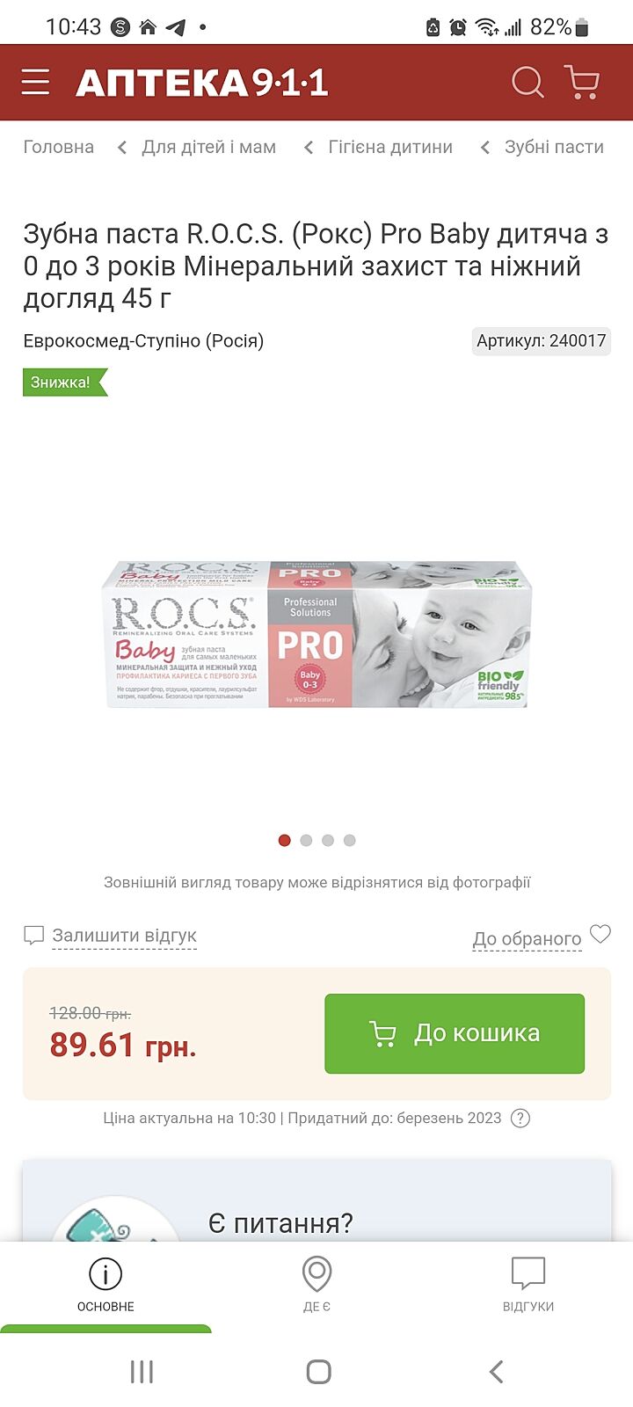The width and height of the screenshot is (633, 1407).
Task: Tap the heart favorite icon
Action: click(x=600, y=934)
